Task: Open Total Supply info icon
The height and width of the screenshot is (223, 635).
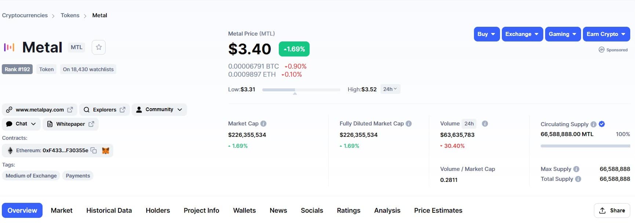Action: (578, 179)
